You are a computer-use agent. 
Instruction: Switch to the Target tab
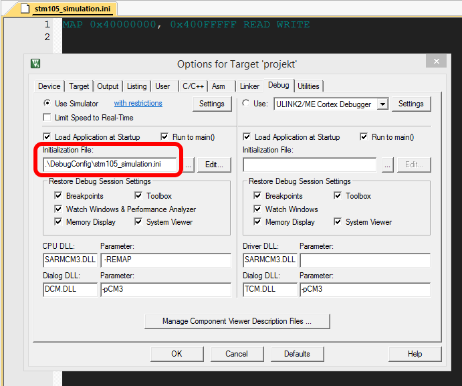pos(79,86)
